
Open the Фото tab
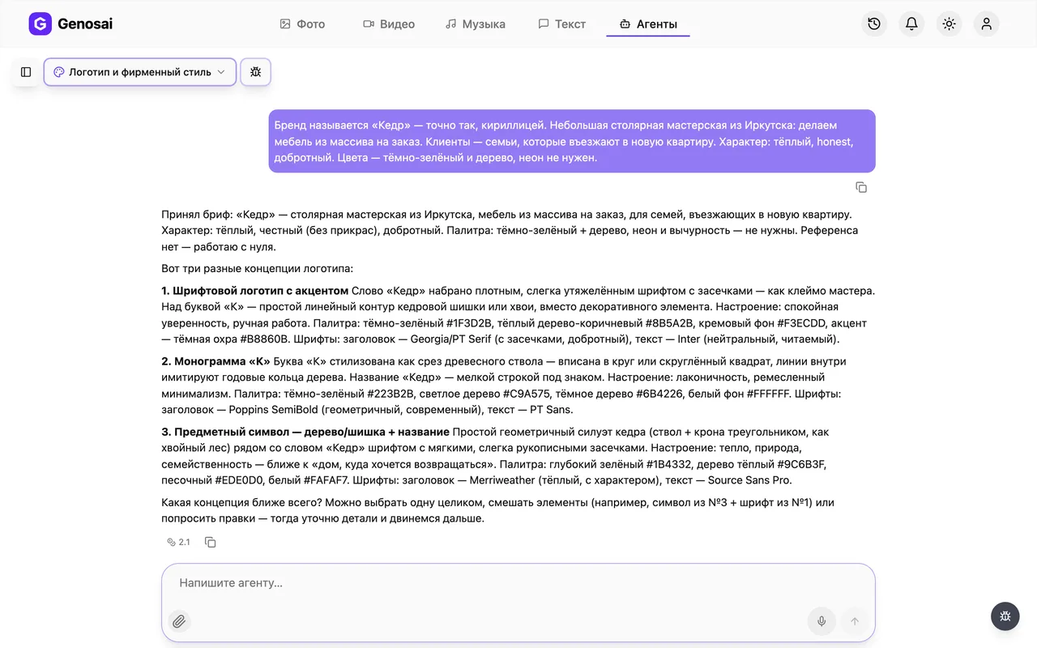(x=302, y=23)
